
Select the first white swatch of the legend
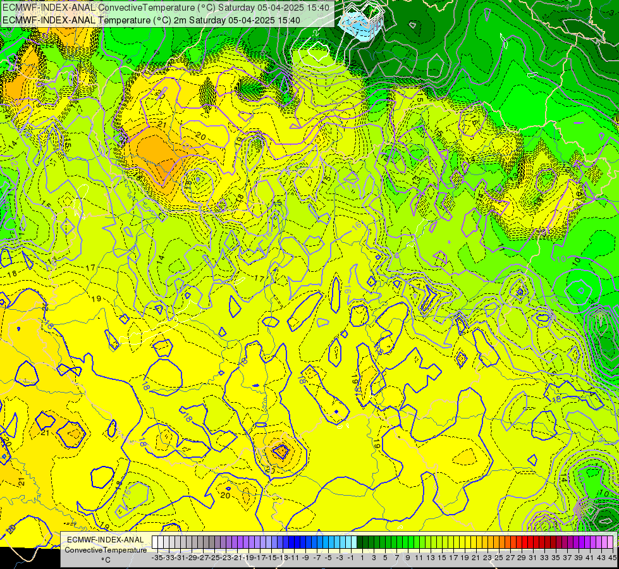(x=155, y=542)
